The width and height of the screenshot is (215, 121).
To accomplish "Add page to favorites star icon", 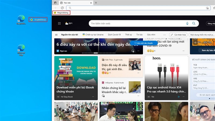I will pyautogui.click(x=207, y=8).
